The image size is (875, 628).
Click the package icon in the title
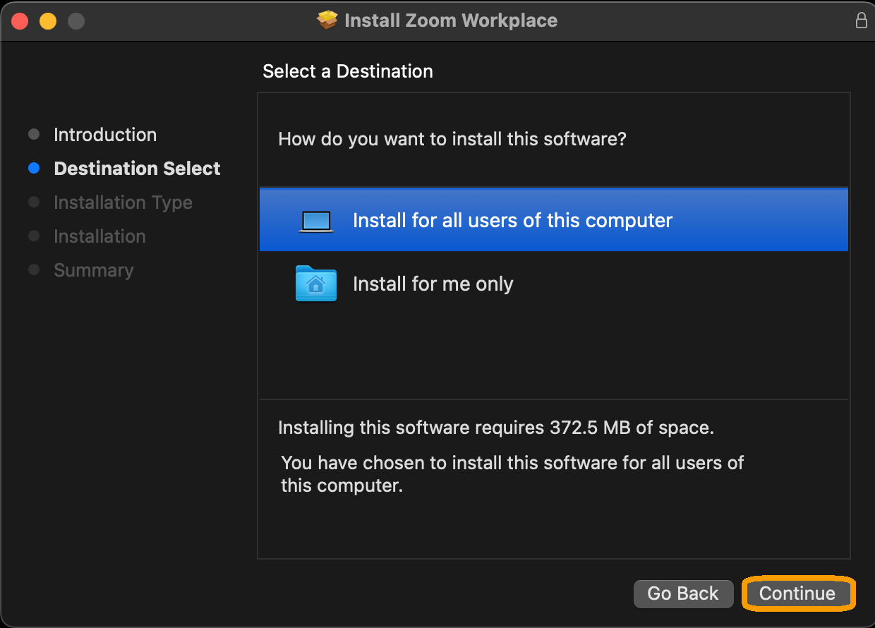pos(327,20)
